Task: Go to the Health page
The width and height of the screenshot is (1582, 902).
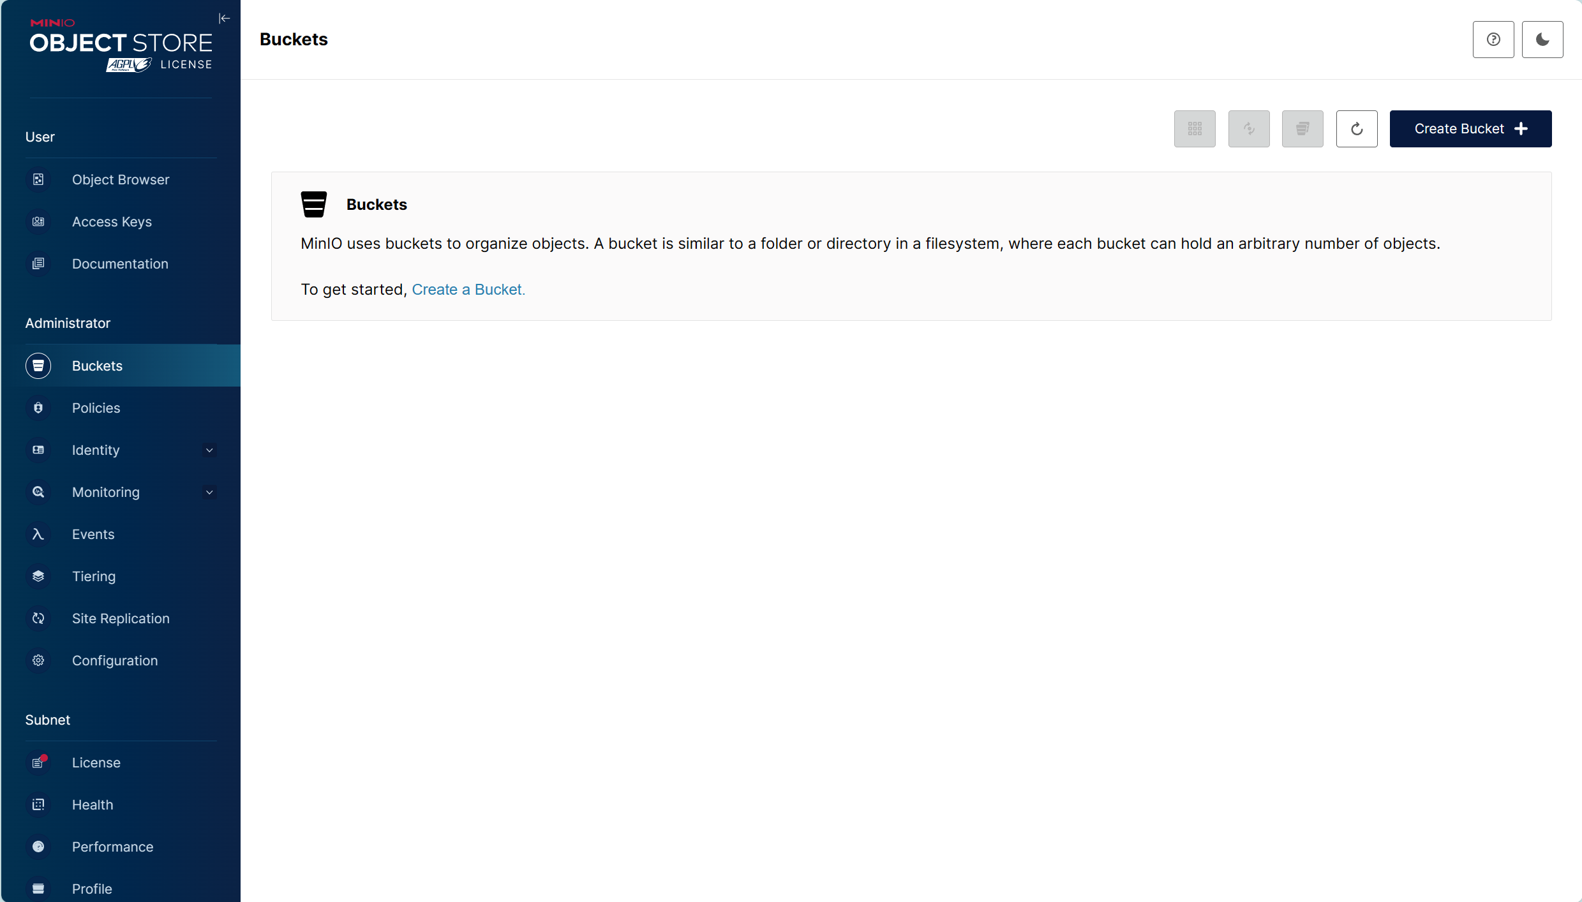Action: tap(93, 805)
